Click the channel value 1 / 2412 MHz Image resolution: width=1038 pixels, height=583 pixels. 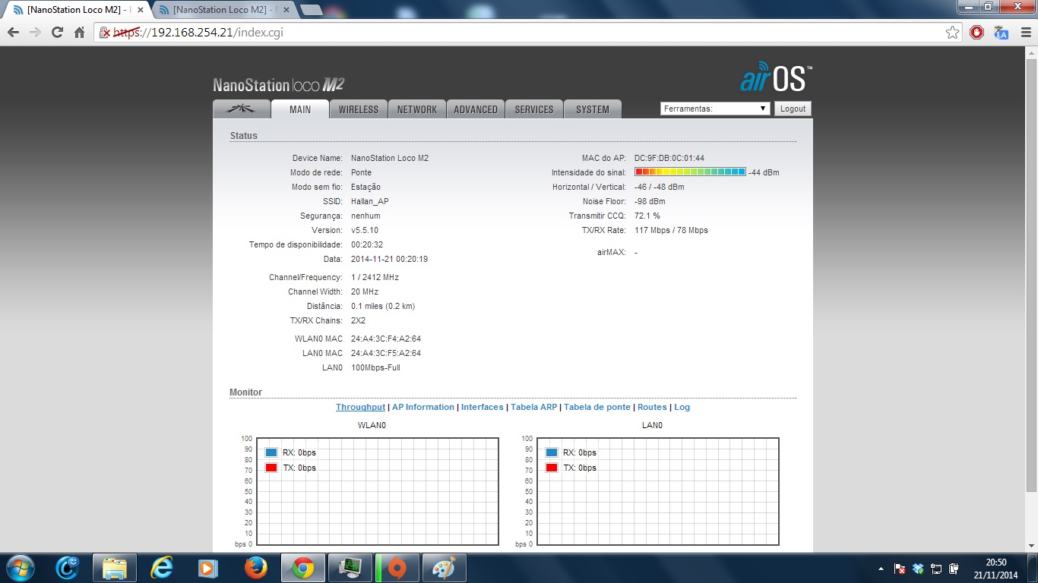[375, 277]
